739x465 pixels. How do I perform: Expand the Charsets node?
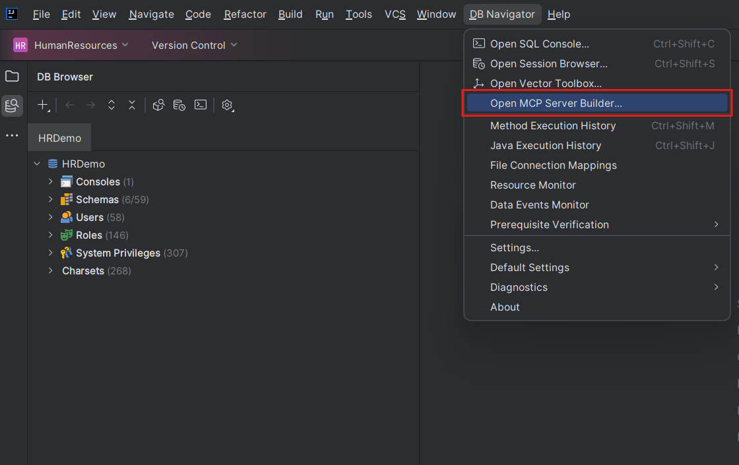pos(50,271)
